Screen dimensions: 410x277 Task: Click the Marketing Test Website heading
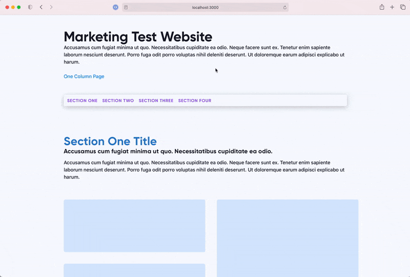tap(138, 36)
